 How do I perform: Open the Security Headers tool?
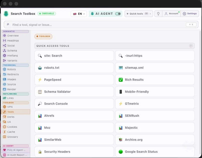(74, 151)
